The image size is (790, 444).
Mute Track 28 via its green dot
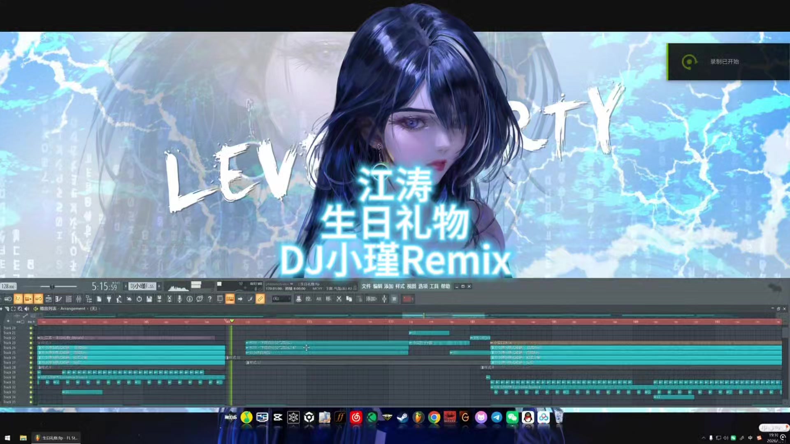pyautogui.click(x=31, y=368)
